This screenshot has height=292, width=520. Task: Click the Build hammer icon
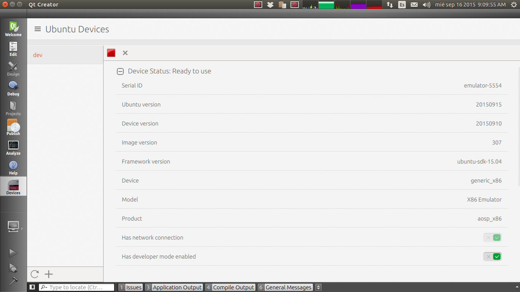tap(13, 281)
